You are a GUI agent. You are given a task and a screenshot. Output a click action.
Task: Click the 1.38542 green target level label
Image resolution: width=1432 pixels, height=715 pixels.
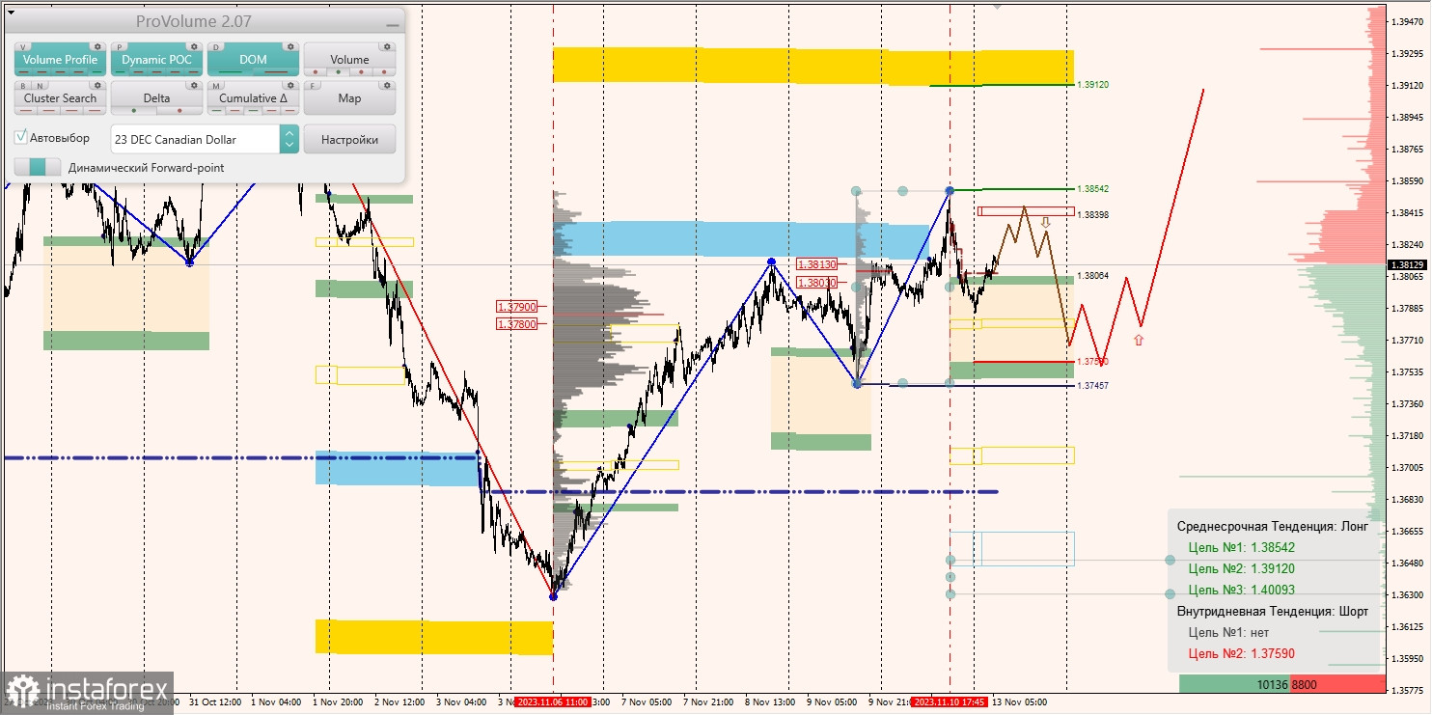coord(1093,189)
